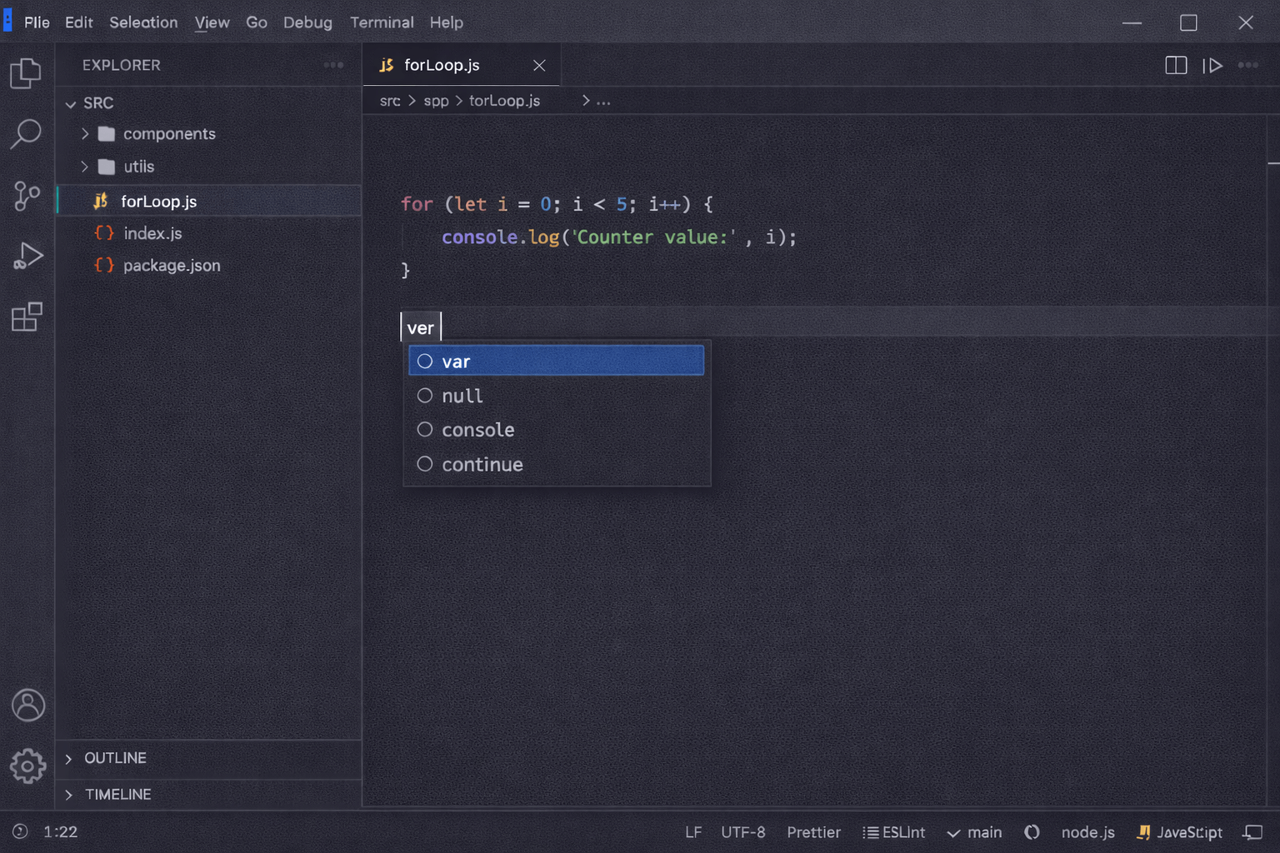
Task: Click the split editor icon
Action: coord(1176,65)
